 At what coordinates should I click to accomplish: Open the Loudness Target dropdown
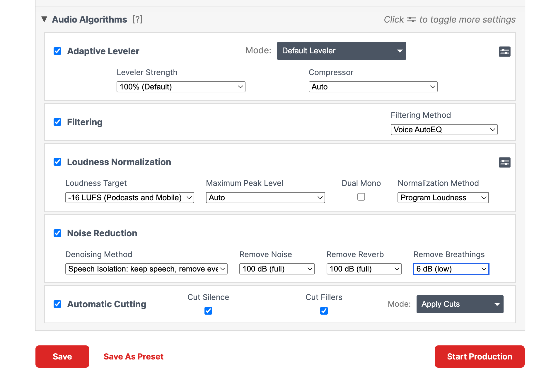click(129, 198)
